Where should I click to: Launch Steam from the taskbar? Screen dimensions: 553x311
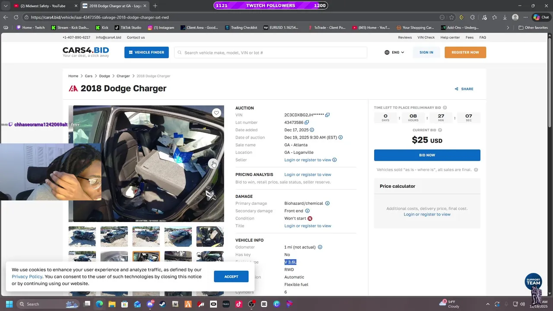point(163,304)
